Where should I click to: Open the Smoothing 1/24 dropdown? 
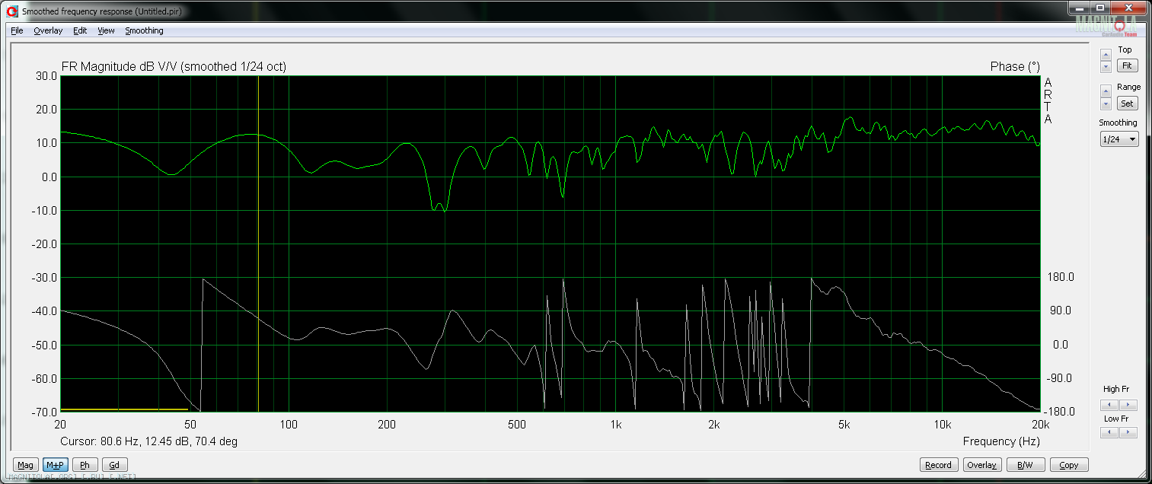tap(1118, 139)
